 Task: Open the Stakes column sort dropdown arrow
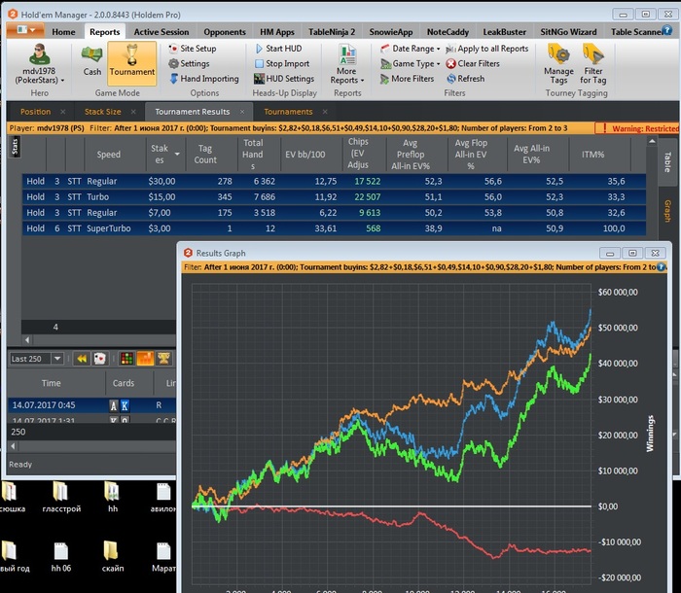[177, 155]
